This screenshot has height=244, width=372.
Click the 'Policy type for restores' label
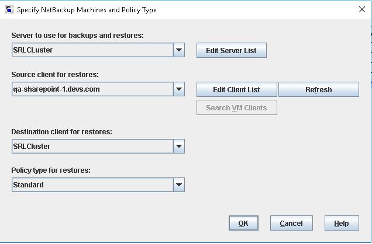(x=51, y=170)
